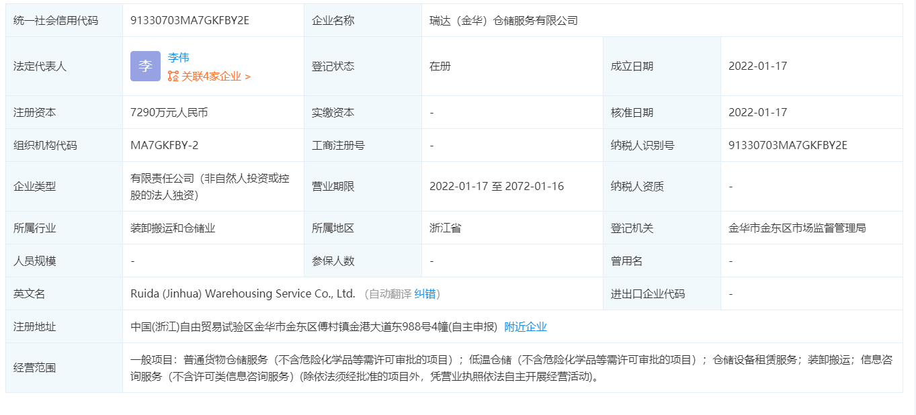The width and height of the screenshot is (916, 415).
Task: Click the 注册地址 label cell
Action: tap(65, 326)
